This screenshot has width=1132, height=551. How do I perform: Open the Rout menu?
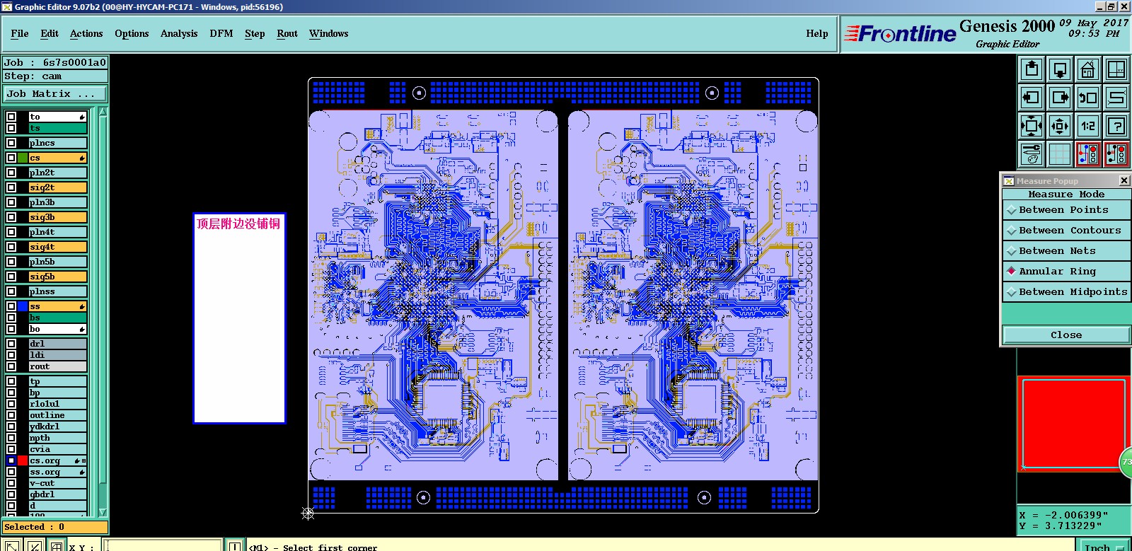(x=287, y=33)
